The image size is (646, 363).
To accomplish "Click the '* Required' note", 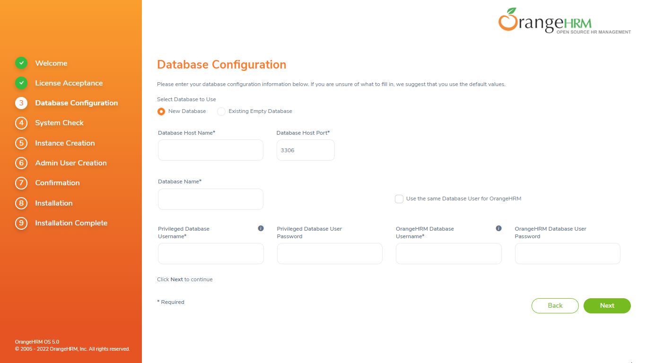I will 171,302.
